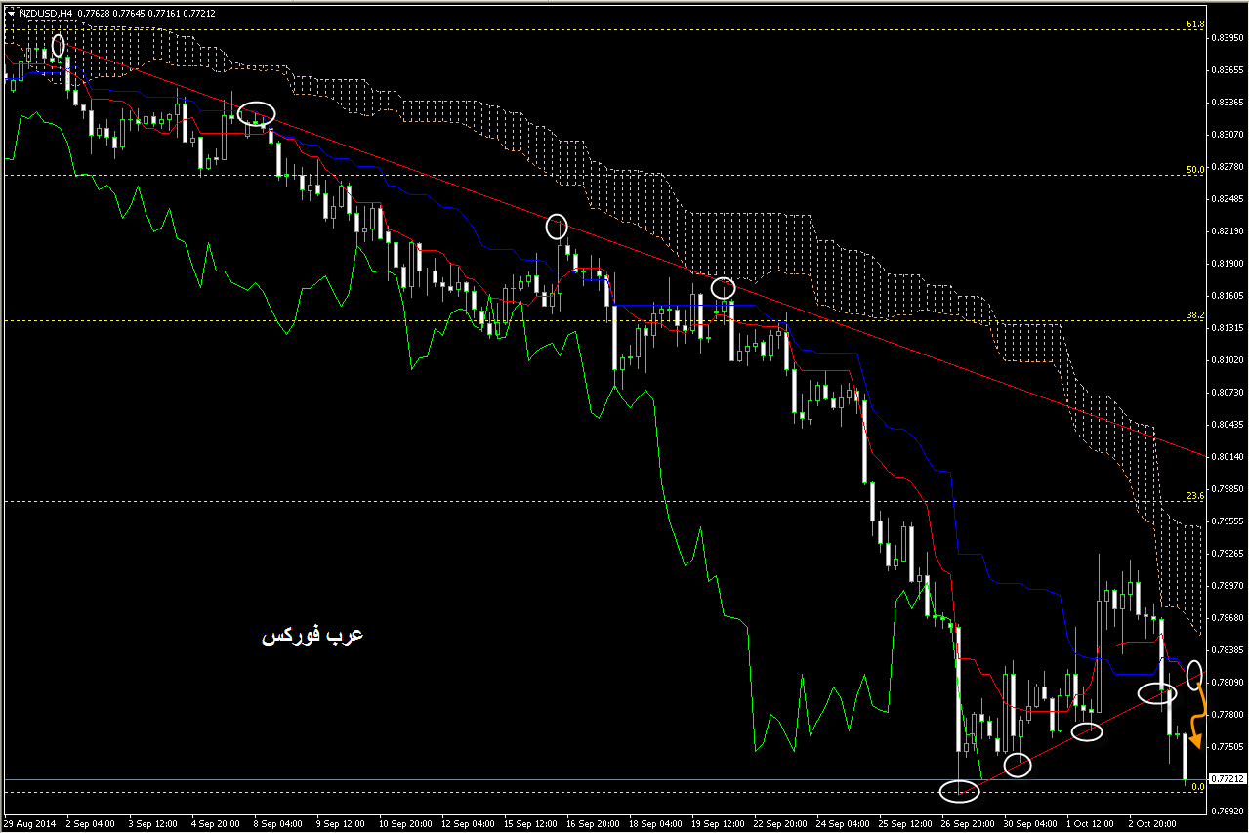Image resolution: width=1249 pixels, height=833 pixels.
Task: Click the 10 Sep 20:00 time label
Action: click(x=404, y=824)
